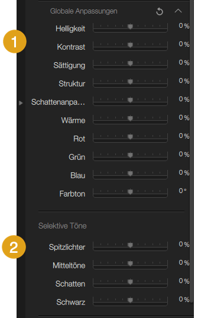Click the Helligkeit slider handle
214x318 pixels.
coord(131,27)
